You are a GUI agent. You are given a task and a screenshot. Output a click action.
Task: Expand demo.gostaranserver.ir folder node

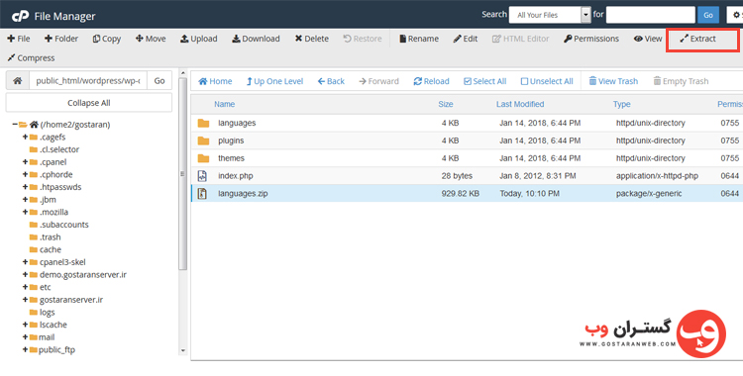(25, 275)
